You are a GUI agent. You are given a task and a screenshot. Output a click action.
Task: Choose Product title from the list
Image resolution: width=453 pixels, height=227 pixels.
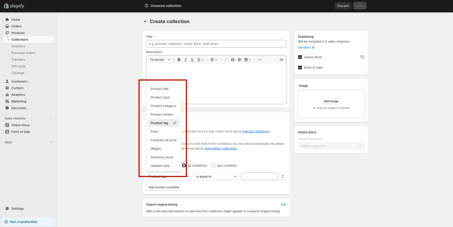164,89
